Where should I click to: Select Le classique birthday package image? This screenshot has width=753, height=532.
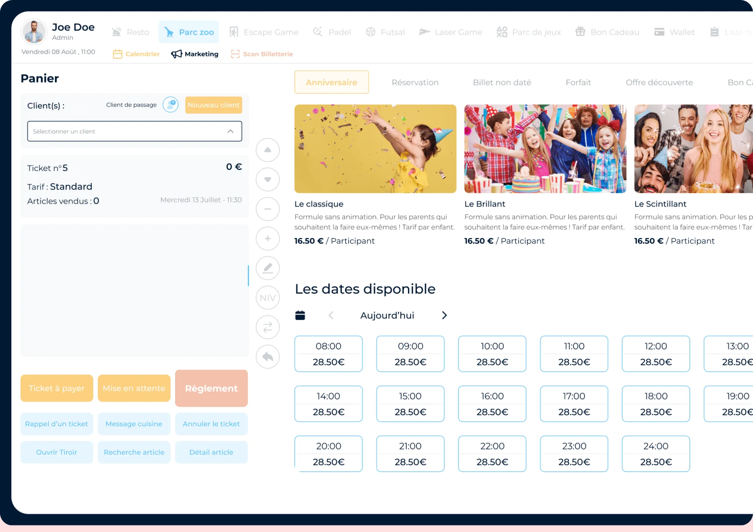click(x=375, y=149)
